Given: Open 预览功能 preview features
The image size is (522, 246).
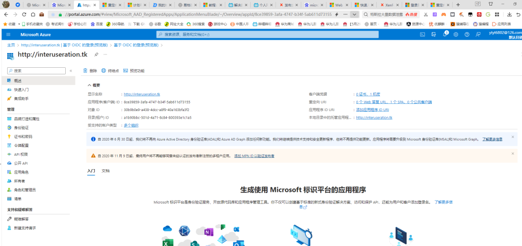Looking at the screenshot, I should [x=134, y=71].
